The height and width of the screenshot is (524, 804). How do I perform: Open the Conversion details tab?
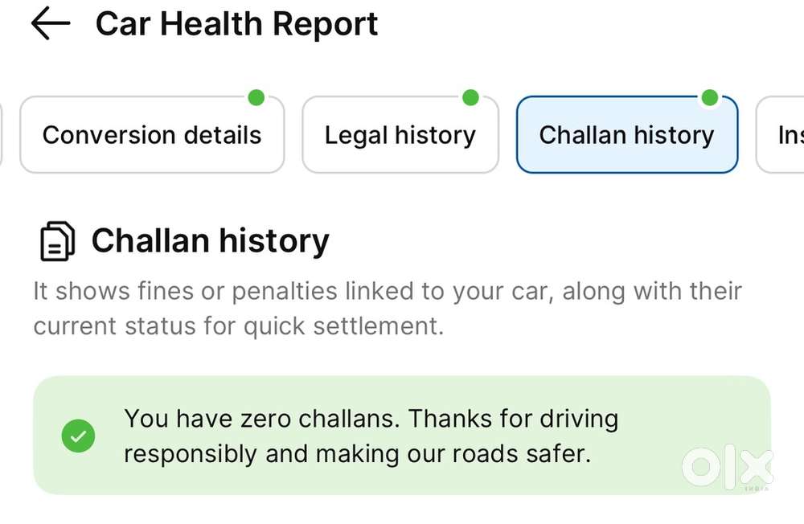tap(152, 135)
